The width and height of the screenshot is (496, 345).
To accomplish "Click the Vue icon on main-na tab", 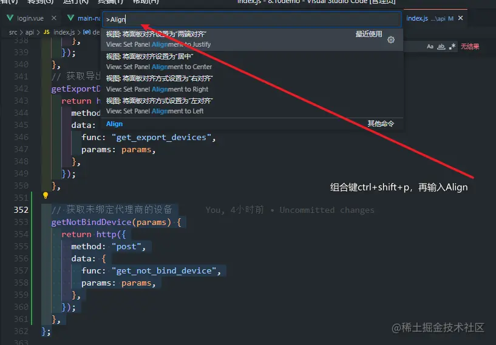I will (71, 18).
